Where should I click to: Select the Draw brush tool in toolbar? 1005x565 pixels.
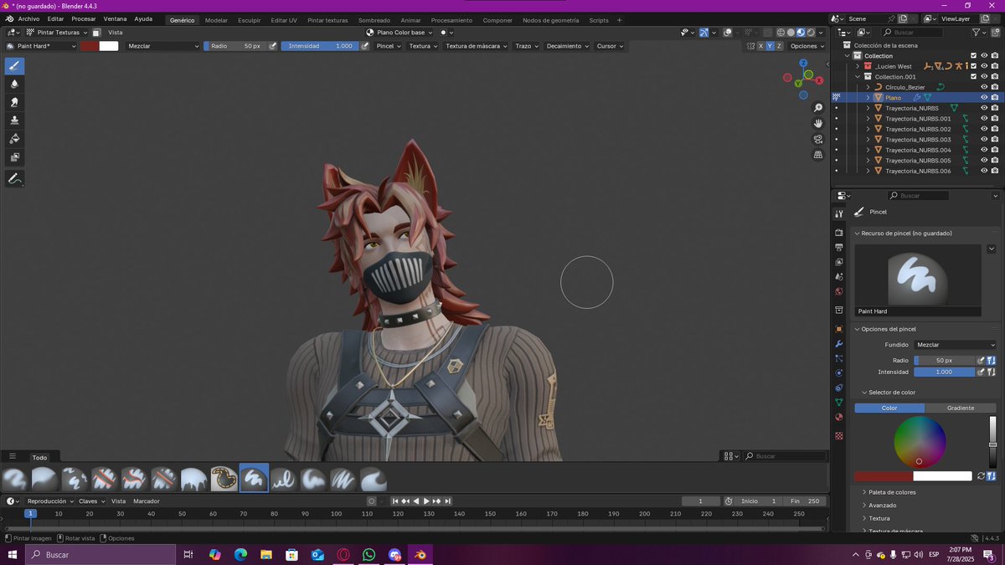[14, 66]
